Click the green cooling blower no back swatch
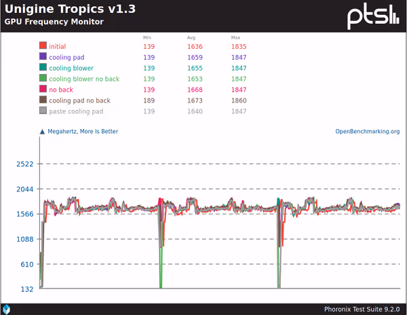 (x=43, y=78)
